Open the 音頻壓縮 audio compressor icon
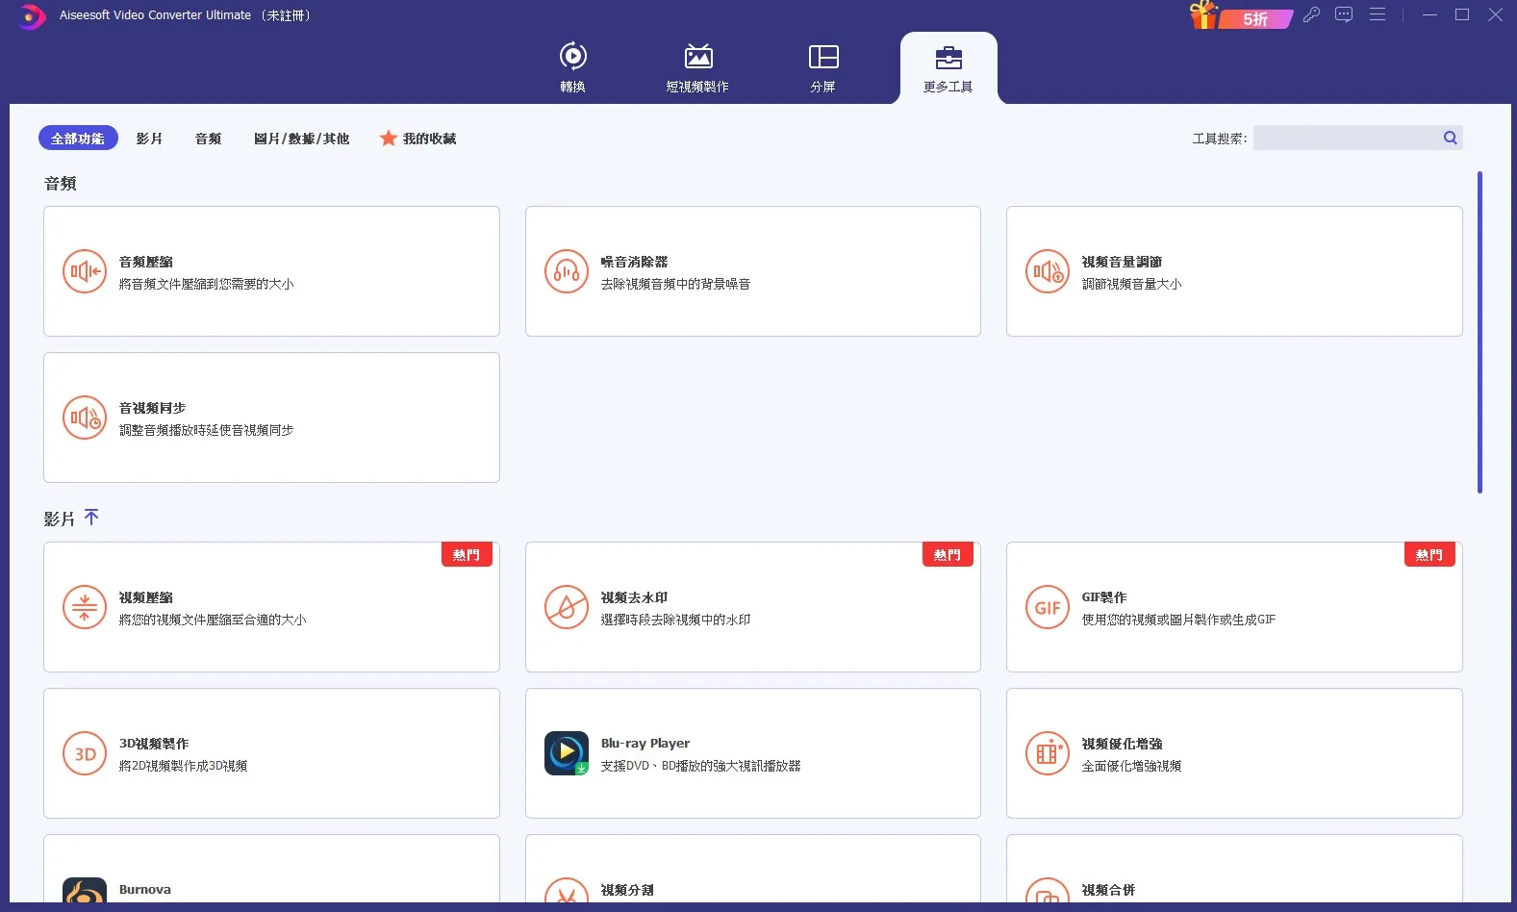Screen dimensions: 1517x912 point(85,271)
